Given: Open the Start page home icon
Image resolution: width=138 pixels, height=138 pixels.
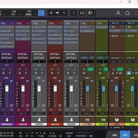Looking at the screenshot, I should coord(128,13).
